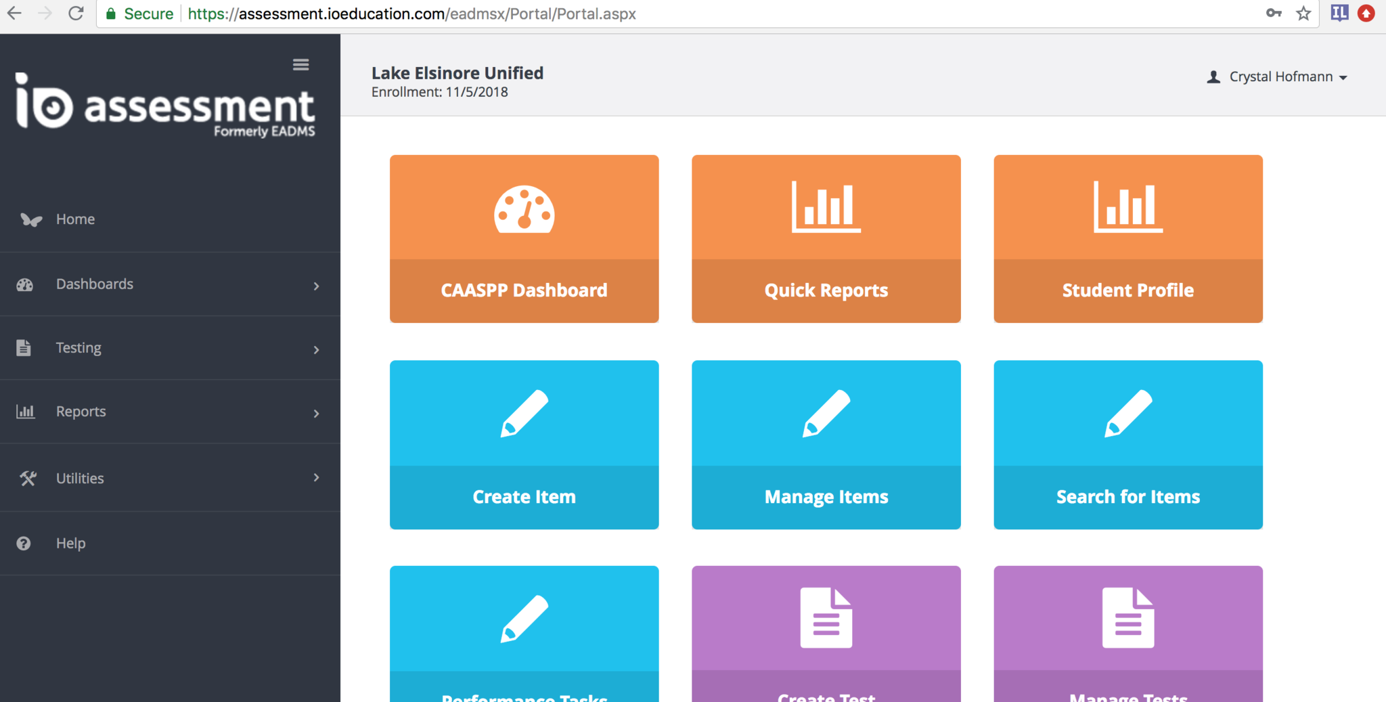Click the browser address bar URL
Screen dimensions: 1386x702
point(411,14)
